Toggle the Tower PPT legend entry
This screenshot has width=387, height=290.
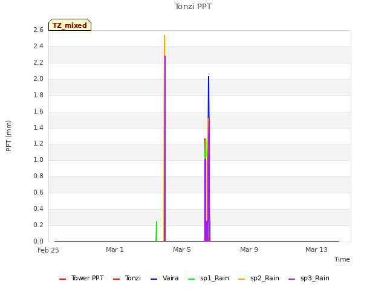tap(82, 279)
